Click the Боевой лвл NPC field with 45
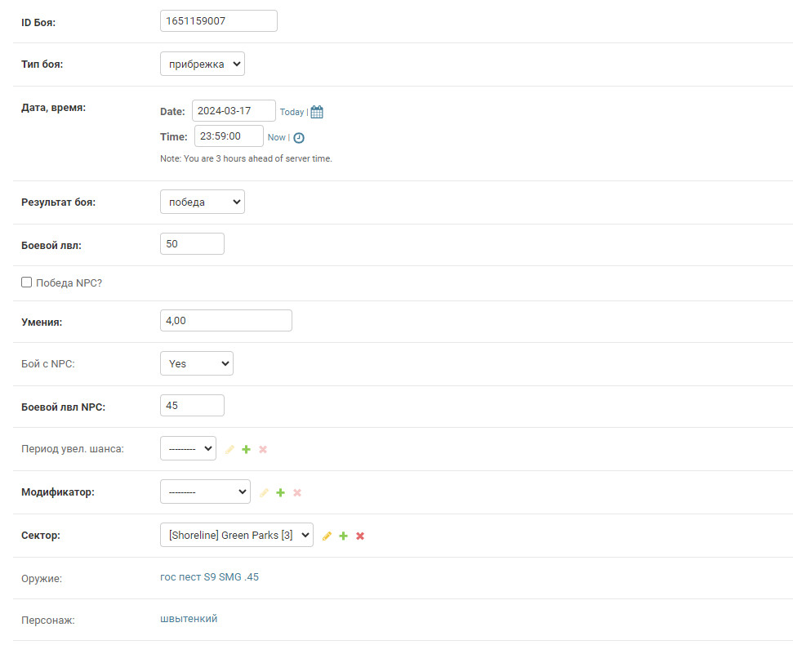The height and width of the screenshot is (645, 793). (x=192, y=406)
